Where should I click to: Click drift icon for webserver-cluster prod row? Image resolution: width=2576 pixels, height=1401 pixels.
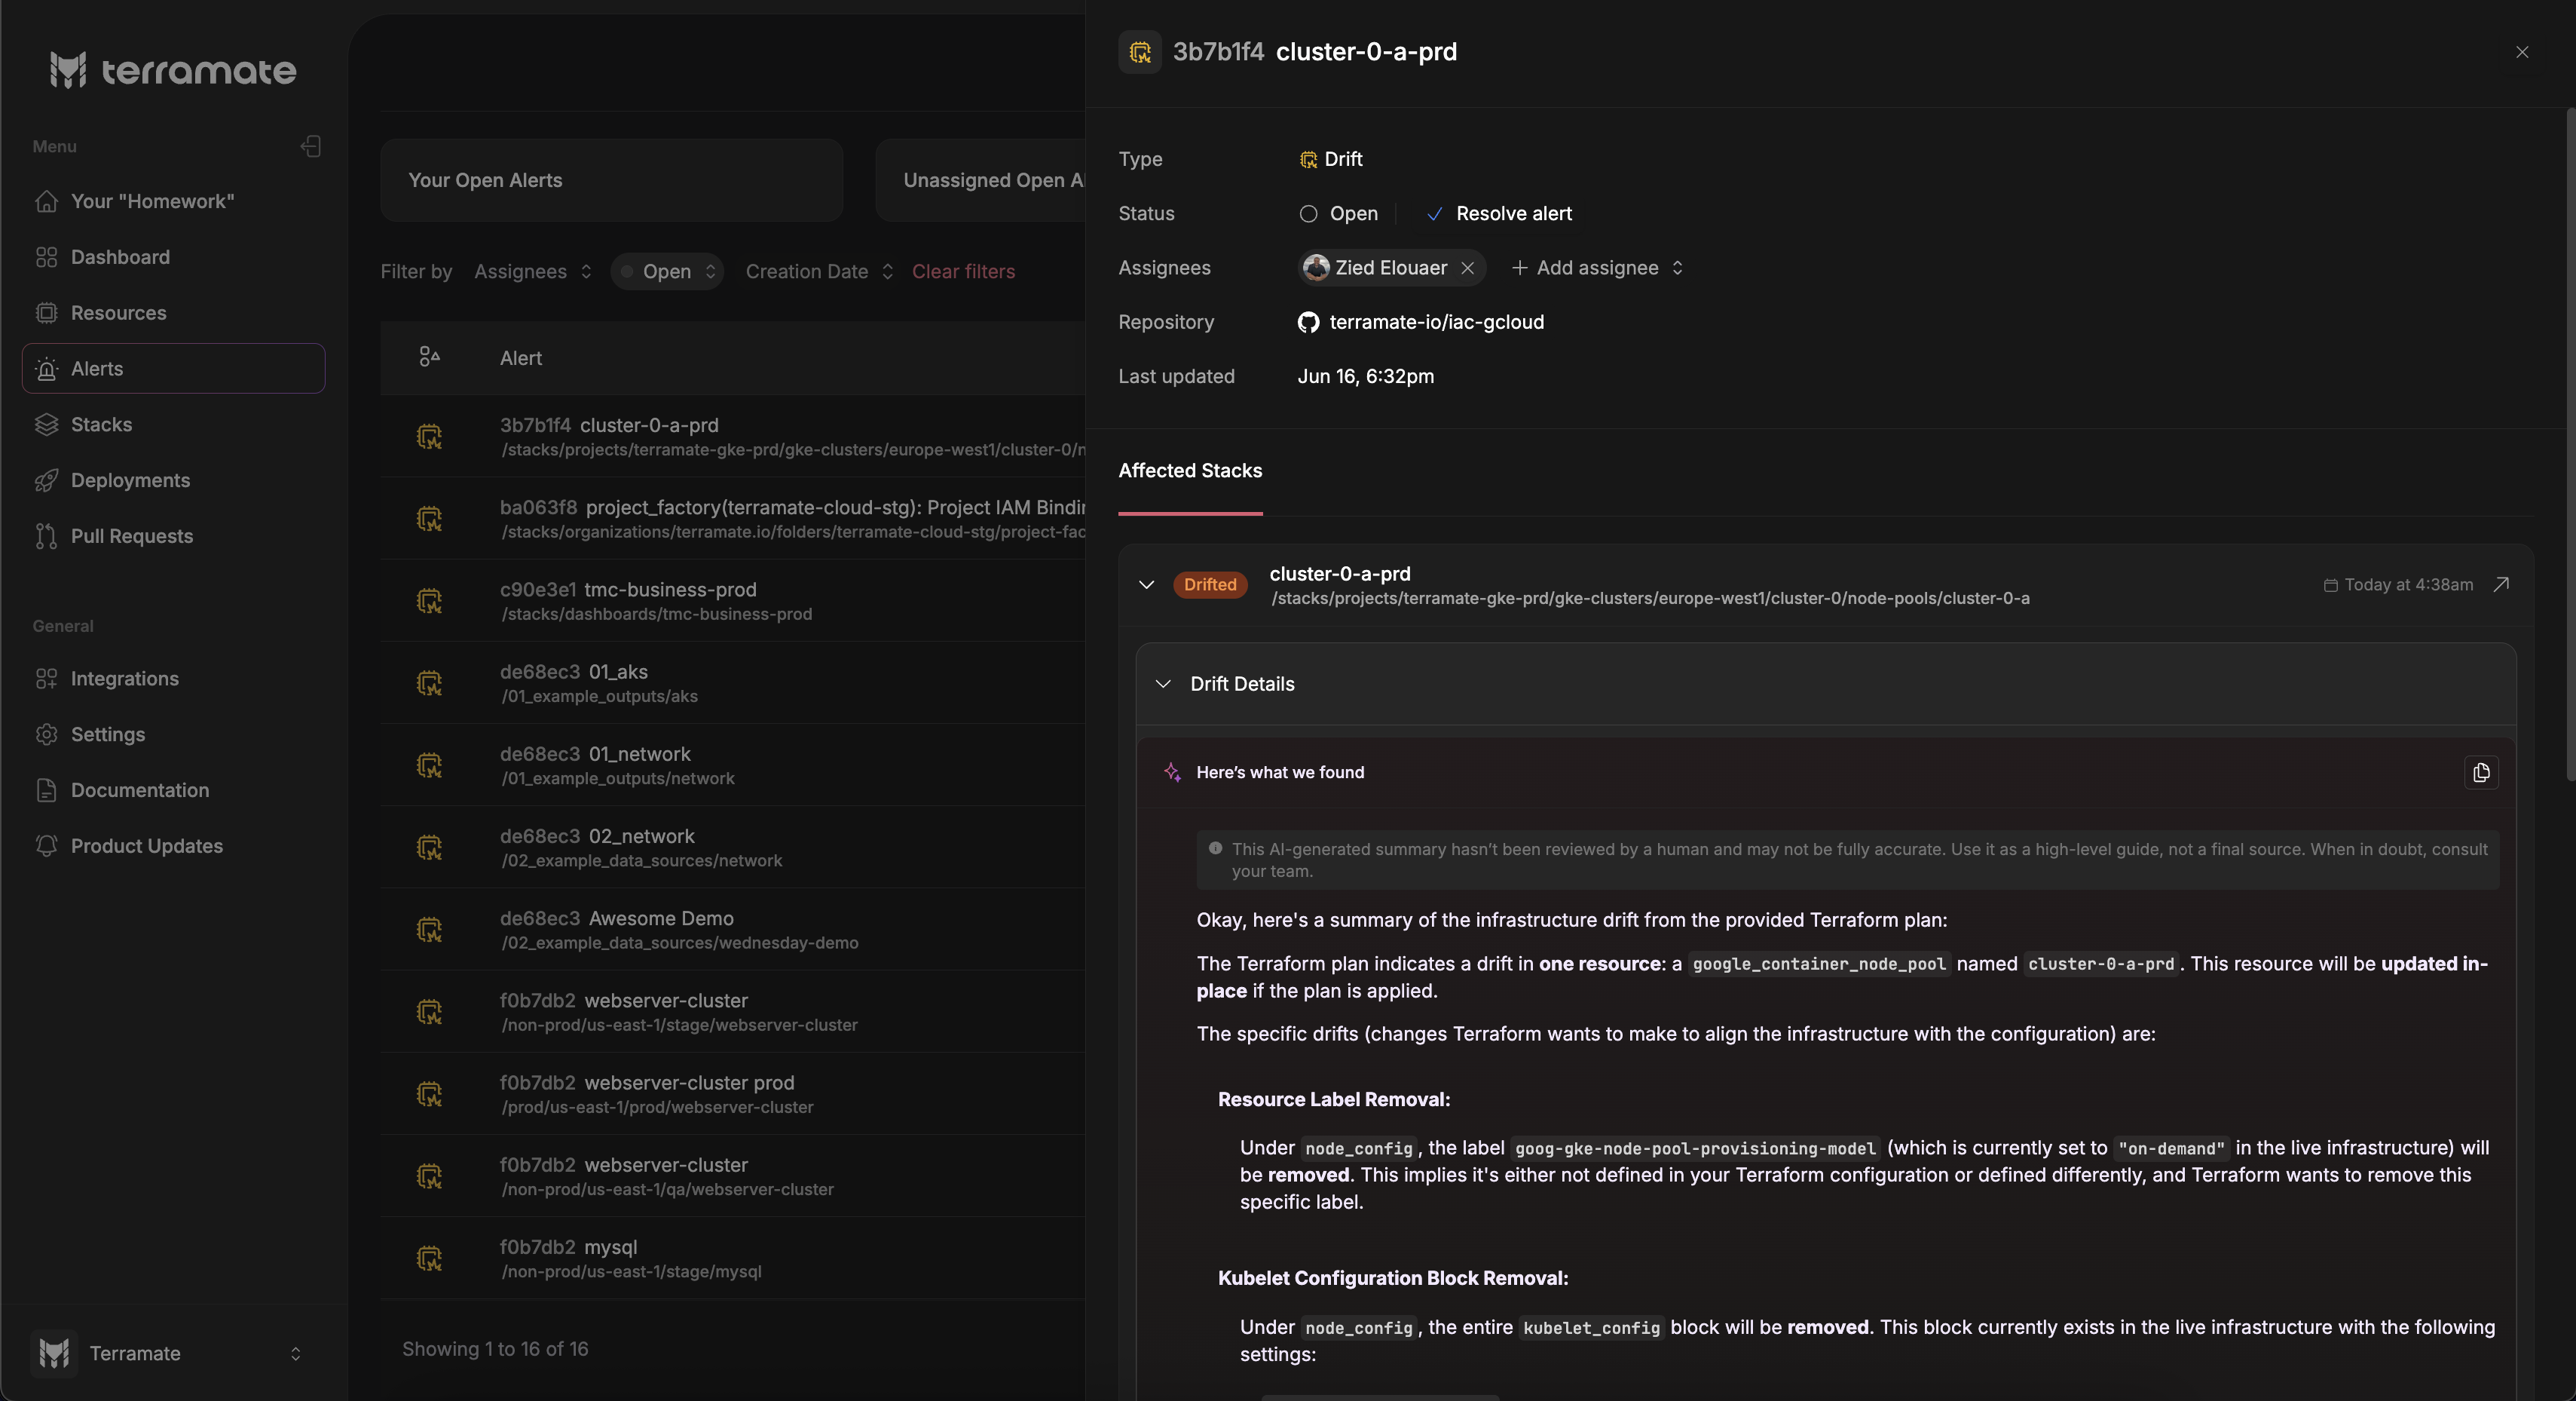point(429,1094)
